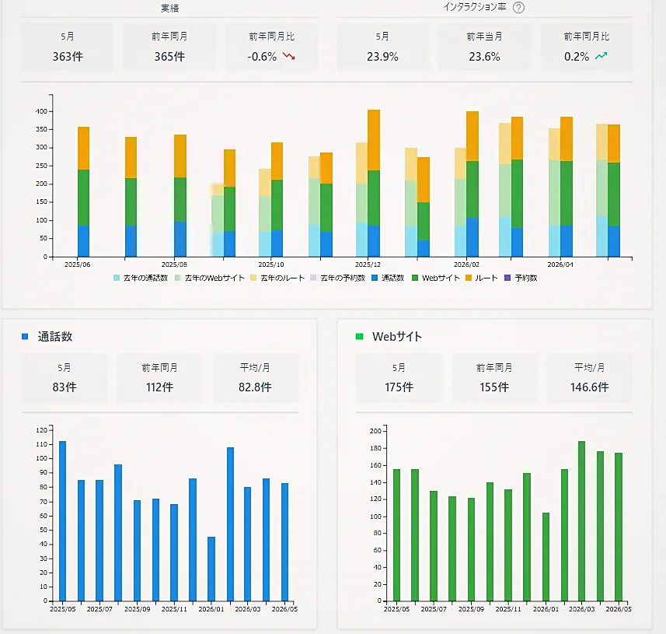Image resolution: width=666 pixels, height=634 pixels.
Task: Click the 112件 value in 通話数 panel
Action: pyautogui.click(x=160, y=387)
